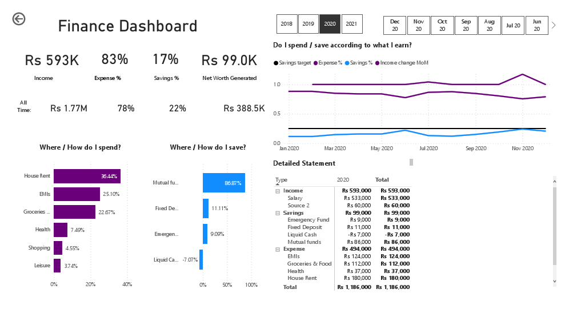The width and height of the screenshot is (569, 329).
Task: Click the Nov 20 slicer button
Action: 418,25
